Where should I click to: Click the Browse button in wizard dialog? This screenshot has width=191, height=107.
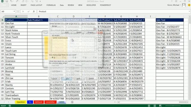pos(90,32)
